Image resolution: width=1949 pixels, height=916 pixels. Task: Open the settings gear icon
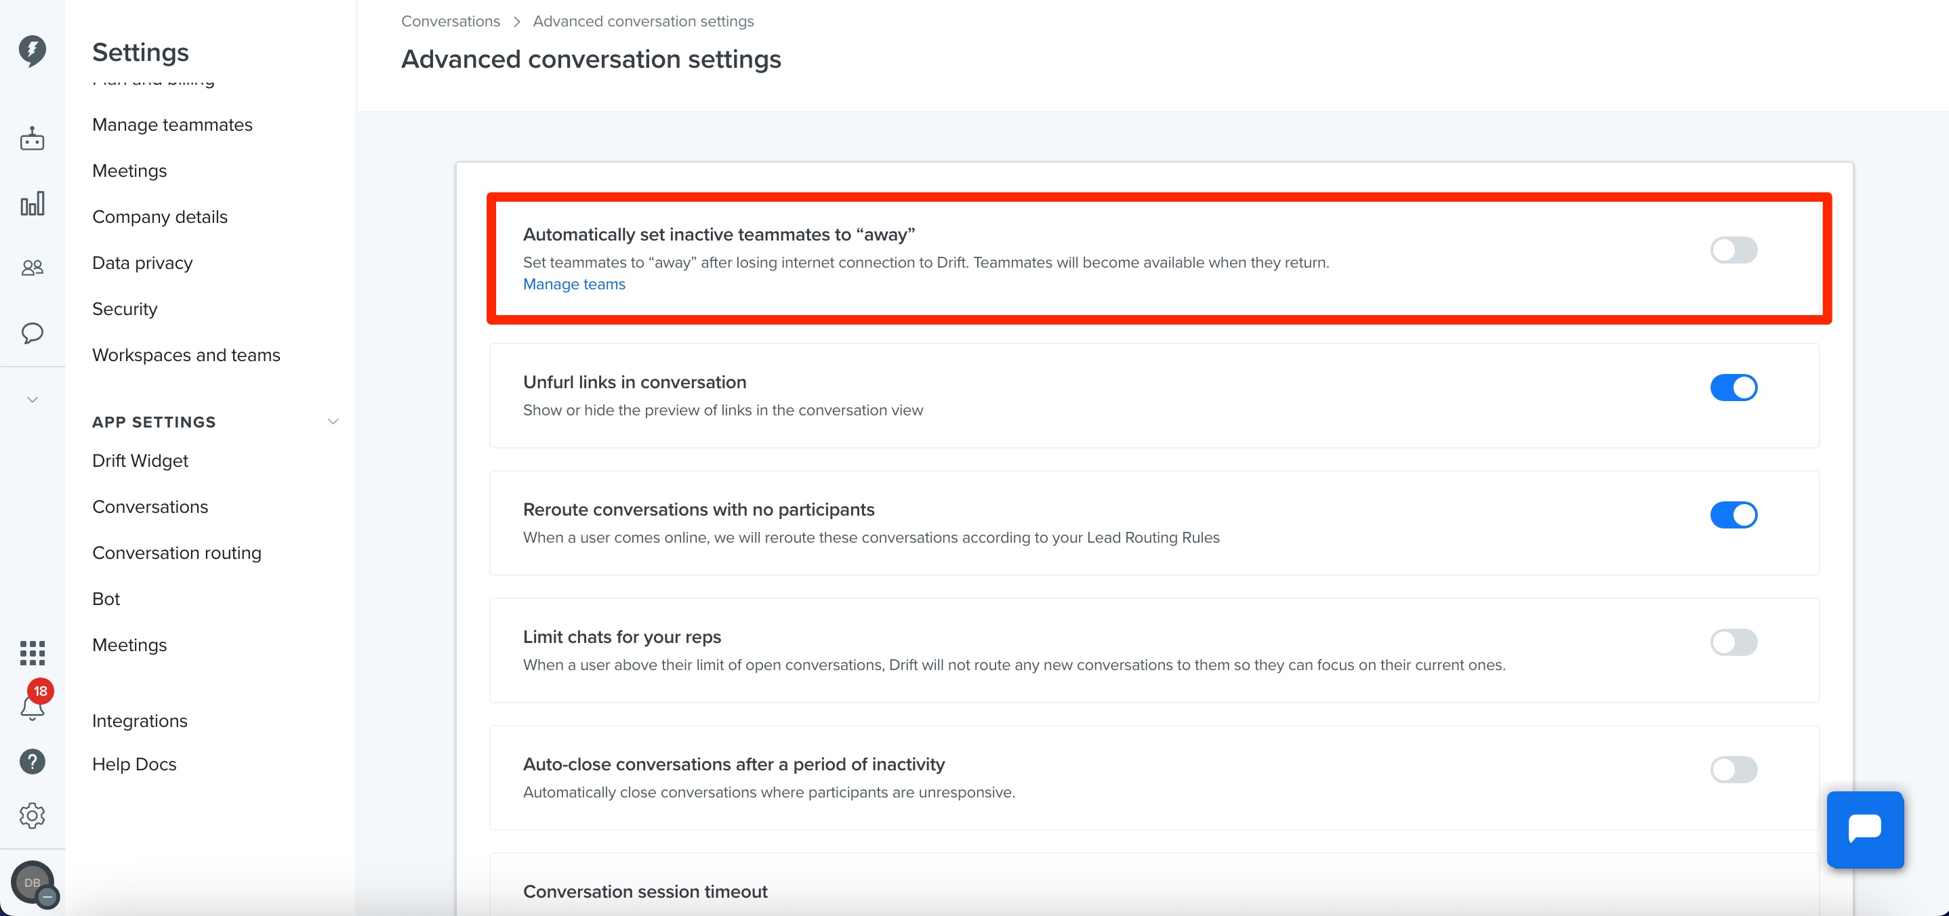32,816
